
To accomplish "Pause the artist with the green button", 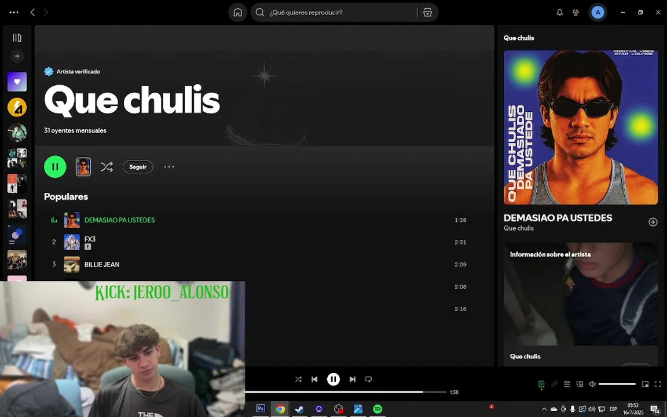I will click(x=56, y=167).
